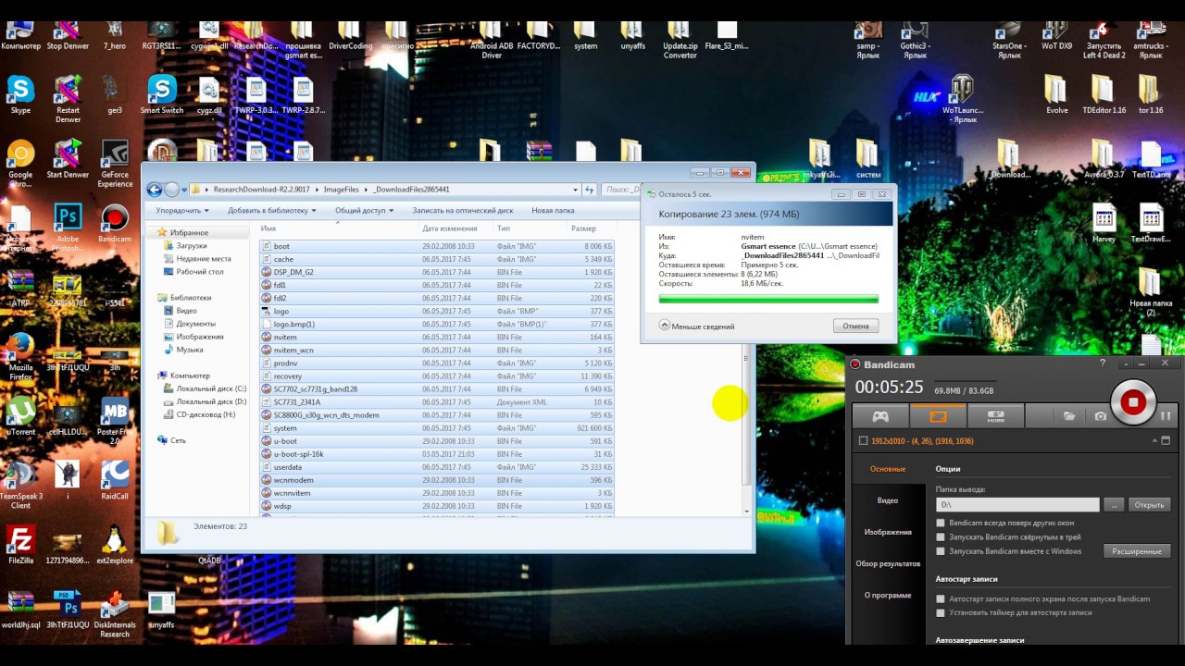Click the green copy progress bar
Screen dimensions: 1185x666
[767, 299]
